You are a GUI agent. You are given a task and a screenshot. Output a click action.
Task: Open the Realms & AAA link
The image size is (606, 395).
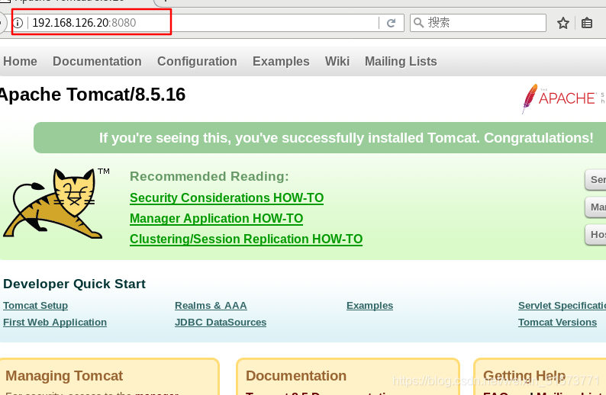[x=211, y=306]
